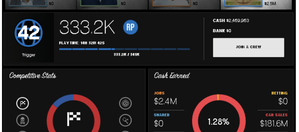Click the 333.2K RP total
Screen dimensions: 299x132
[x=87, y=27]
